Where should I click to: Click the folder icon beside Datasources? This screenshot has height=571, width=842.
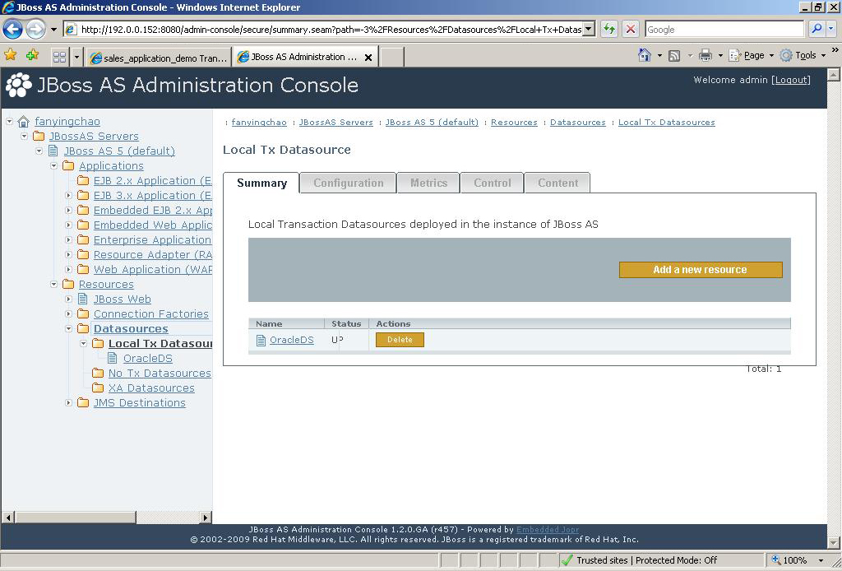pos(83,328)
